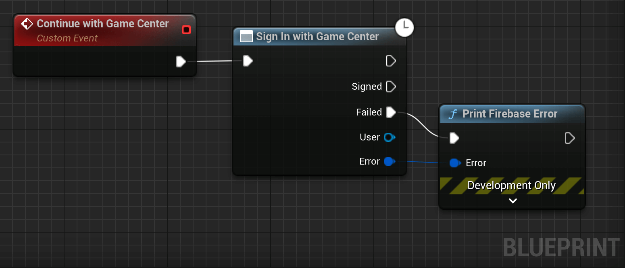Click the latent clock icon on Sign In with Game Center
The width and height of the screenshot is (625, 268).
404,27
